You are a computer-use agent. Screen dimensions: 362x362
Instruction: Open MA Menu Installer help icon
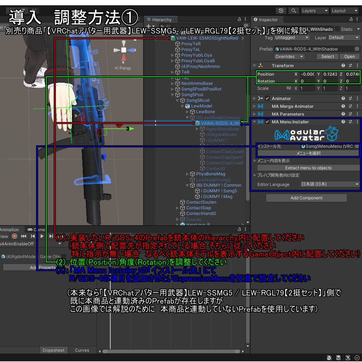point(343,122)
